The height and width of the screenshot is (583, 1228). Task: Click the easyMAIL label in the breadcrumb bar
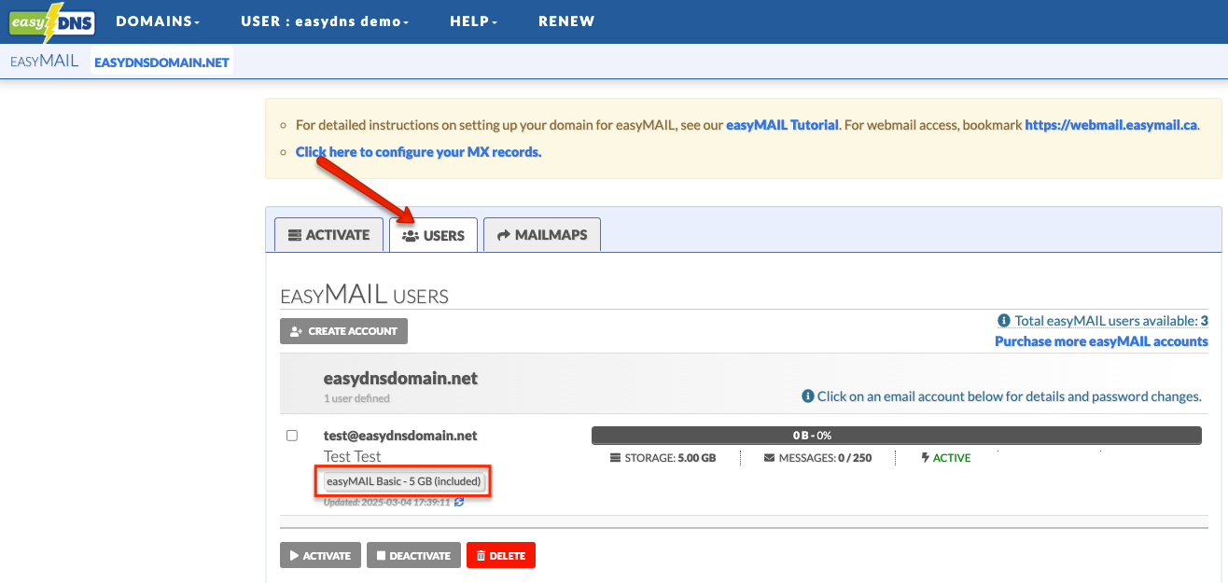pos(44,62)
